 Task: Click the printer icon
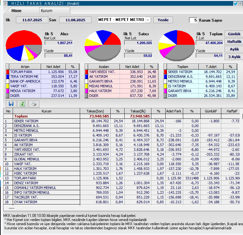(34, 104)
